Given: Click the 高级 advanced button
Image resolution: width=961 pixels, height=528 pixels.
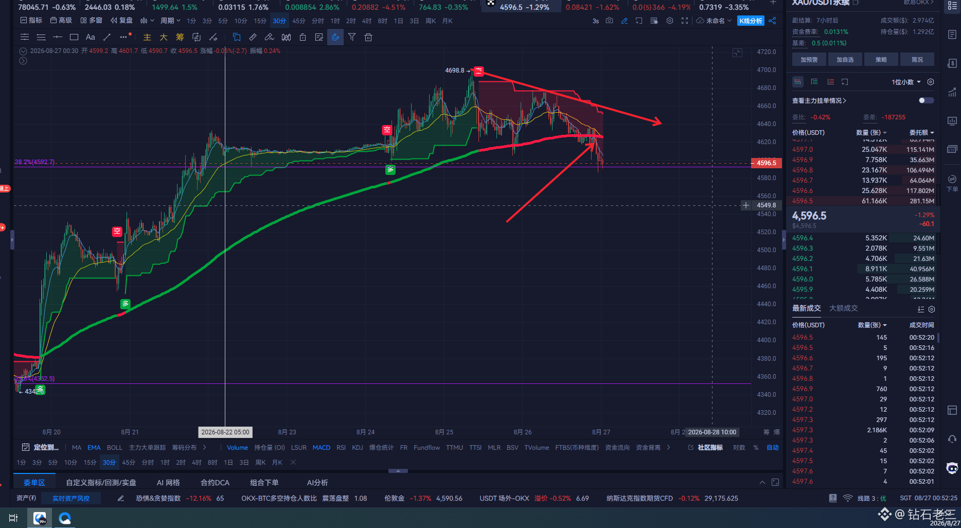Looking at the screenshot, I should pyautogui.click(x=61, y=21).
